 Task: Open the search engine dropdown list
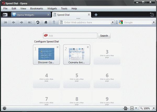154,22
